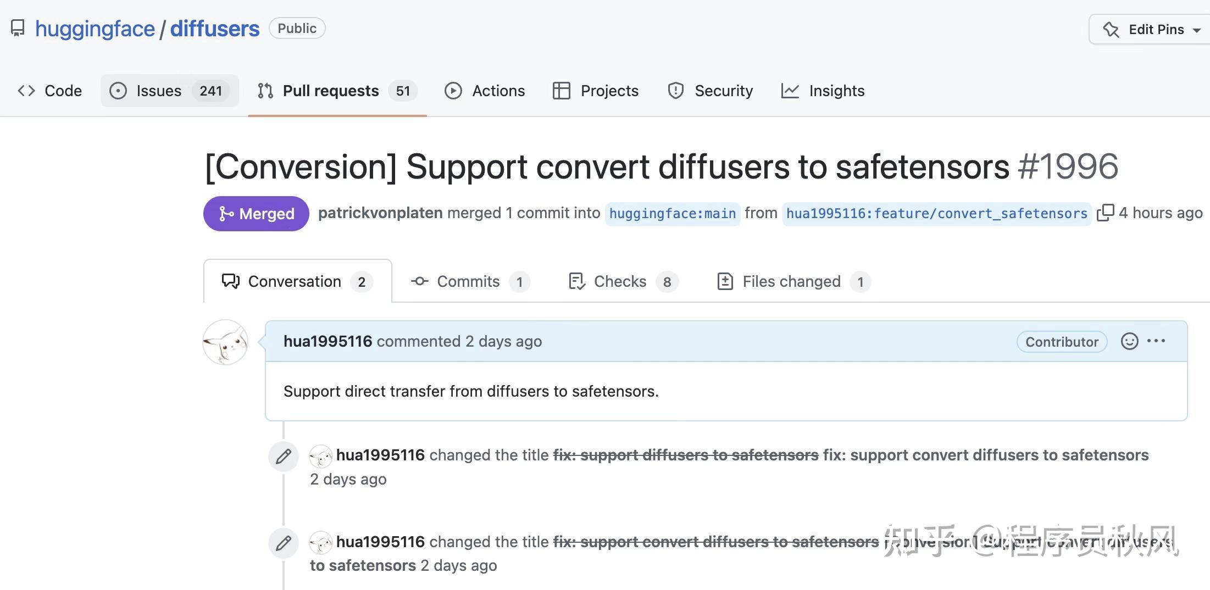Image resolution: width=1210 pixels, height=590 pixels.
Task: Click the Insights graph icon
Action: (x=790, y=91)
